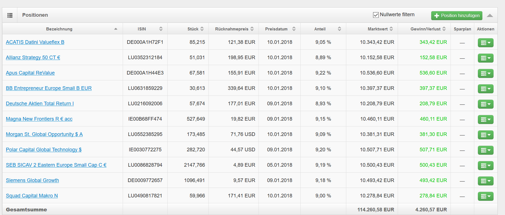Sort by Rücknahmepreis using the sort arrows
Viewport: 505px width, 215px height.
252,29
